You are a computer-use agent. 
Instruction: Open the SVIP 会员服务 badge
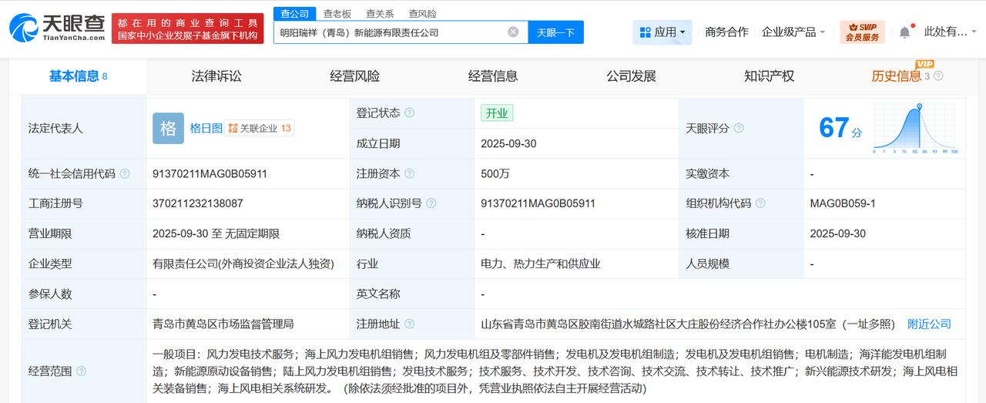pos(862,32)
